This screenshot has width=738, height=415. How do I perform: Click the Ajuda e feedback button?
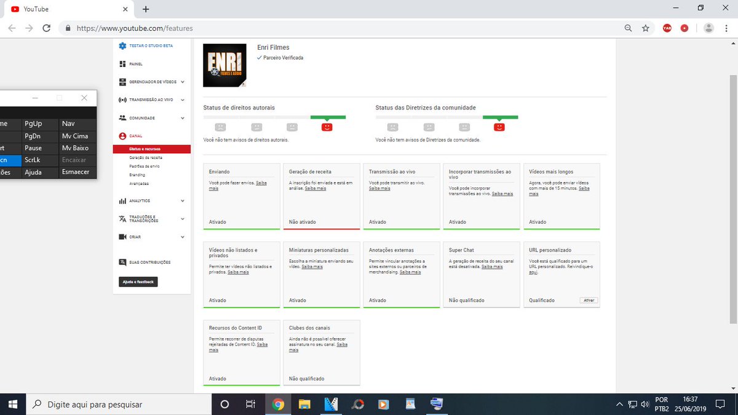click(138, 282)
